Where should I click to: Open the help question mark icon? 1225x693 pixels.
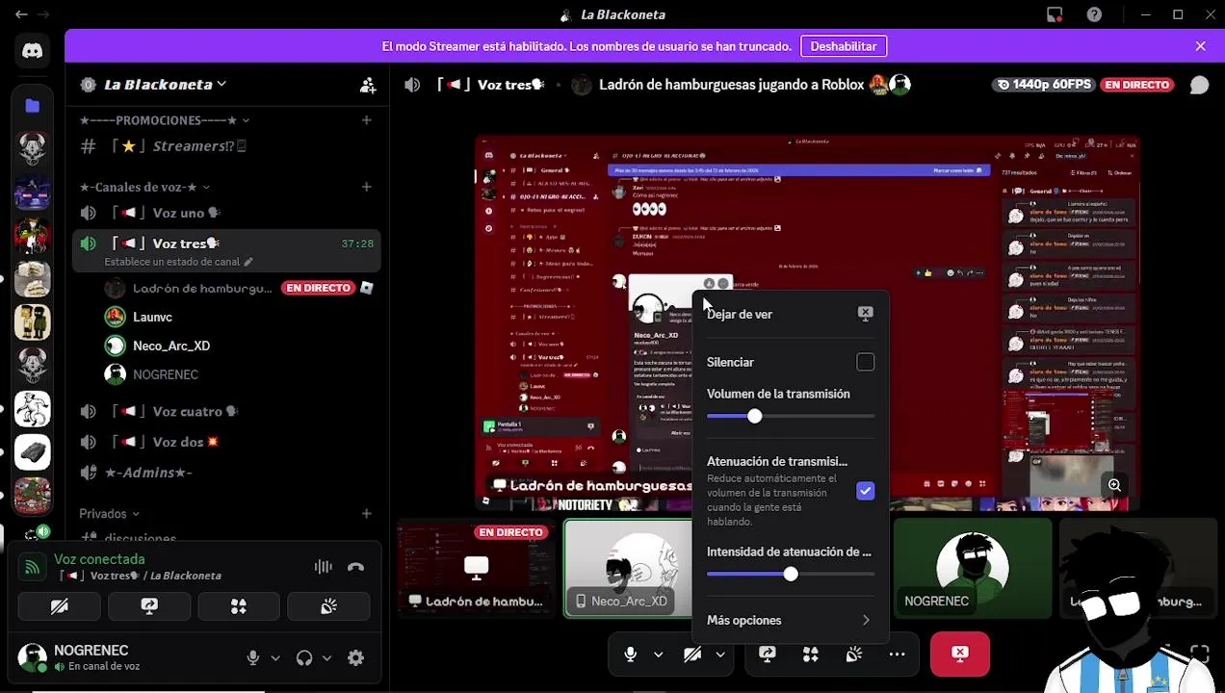click(1094, 14)
